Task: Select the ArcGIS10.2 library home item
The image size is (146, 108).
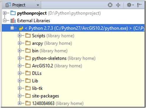Action: point(57,66)
